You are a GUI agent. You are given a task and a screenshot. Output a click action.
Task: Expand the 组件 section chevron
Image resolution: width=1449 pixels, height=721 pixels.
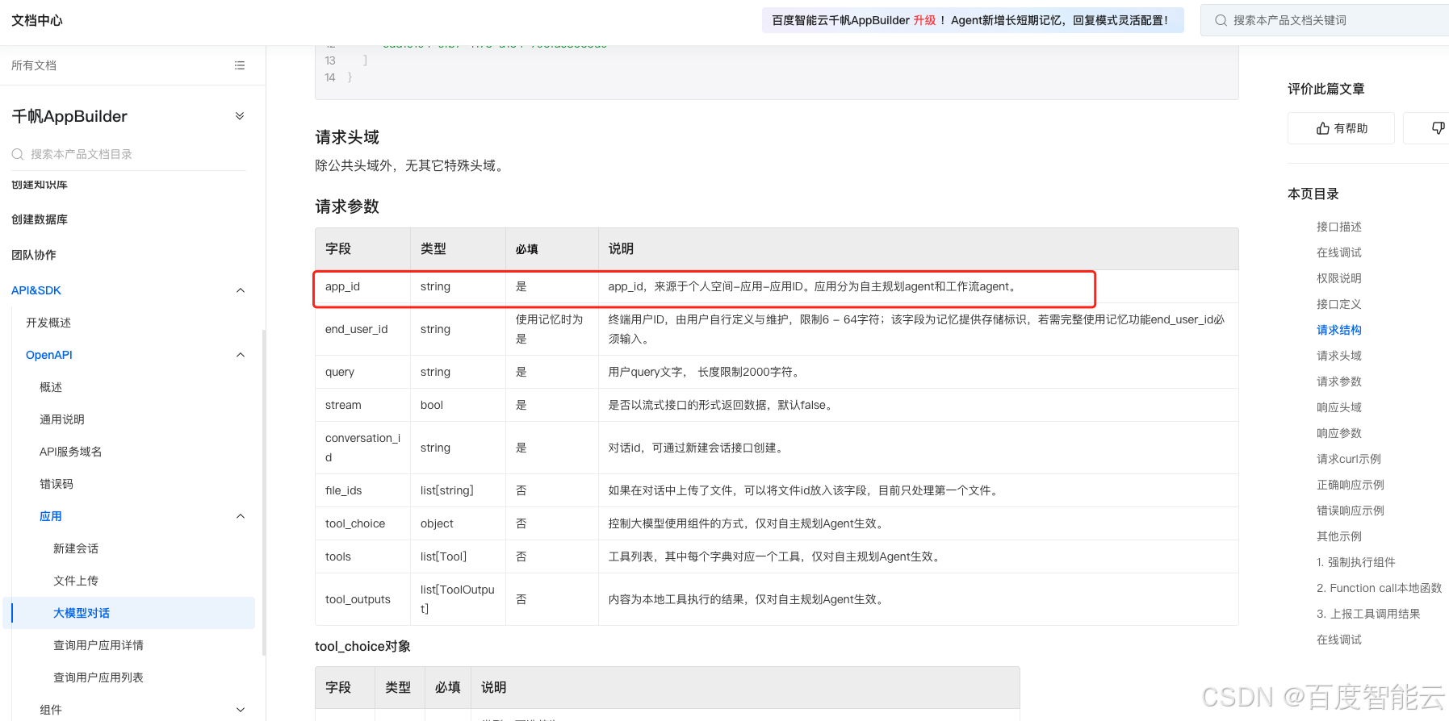[240, 710]
